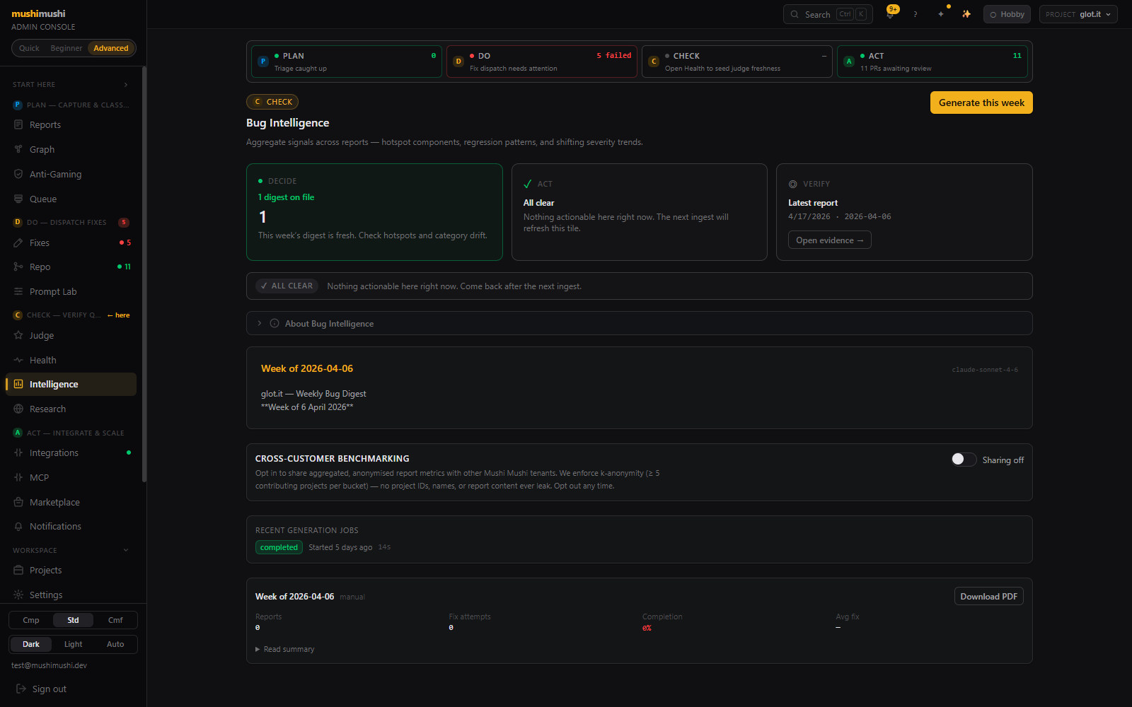This screenshot has height=707, width=1132.
Task: Click the Fixes wrench icon
Action: coord(18,243)
